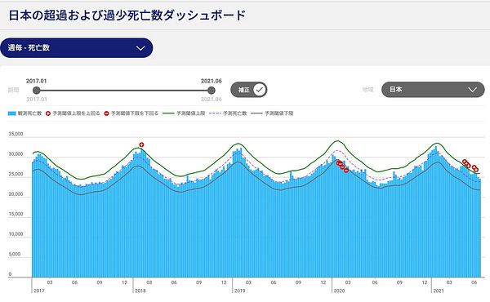This screenshot has height=302, width=490.
Task: Toggle the 予測閾値上限を上回る legend entry
Action: coord(73,113)
